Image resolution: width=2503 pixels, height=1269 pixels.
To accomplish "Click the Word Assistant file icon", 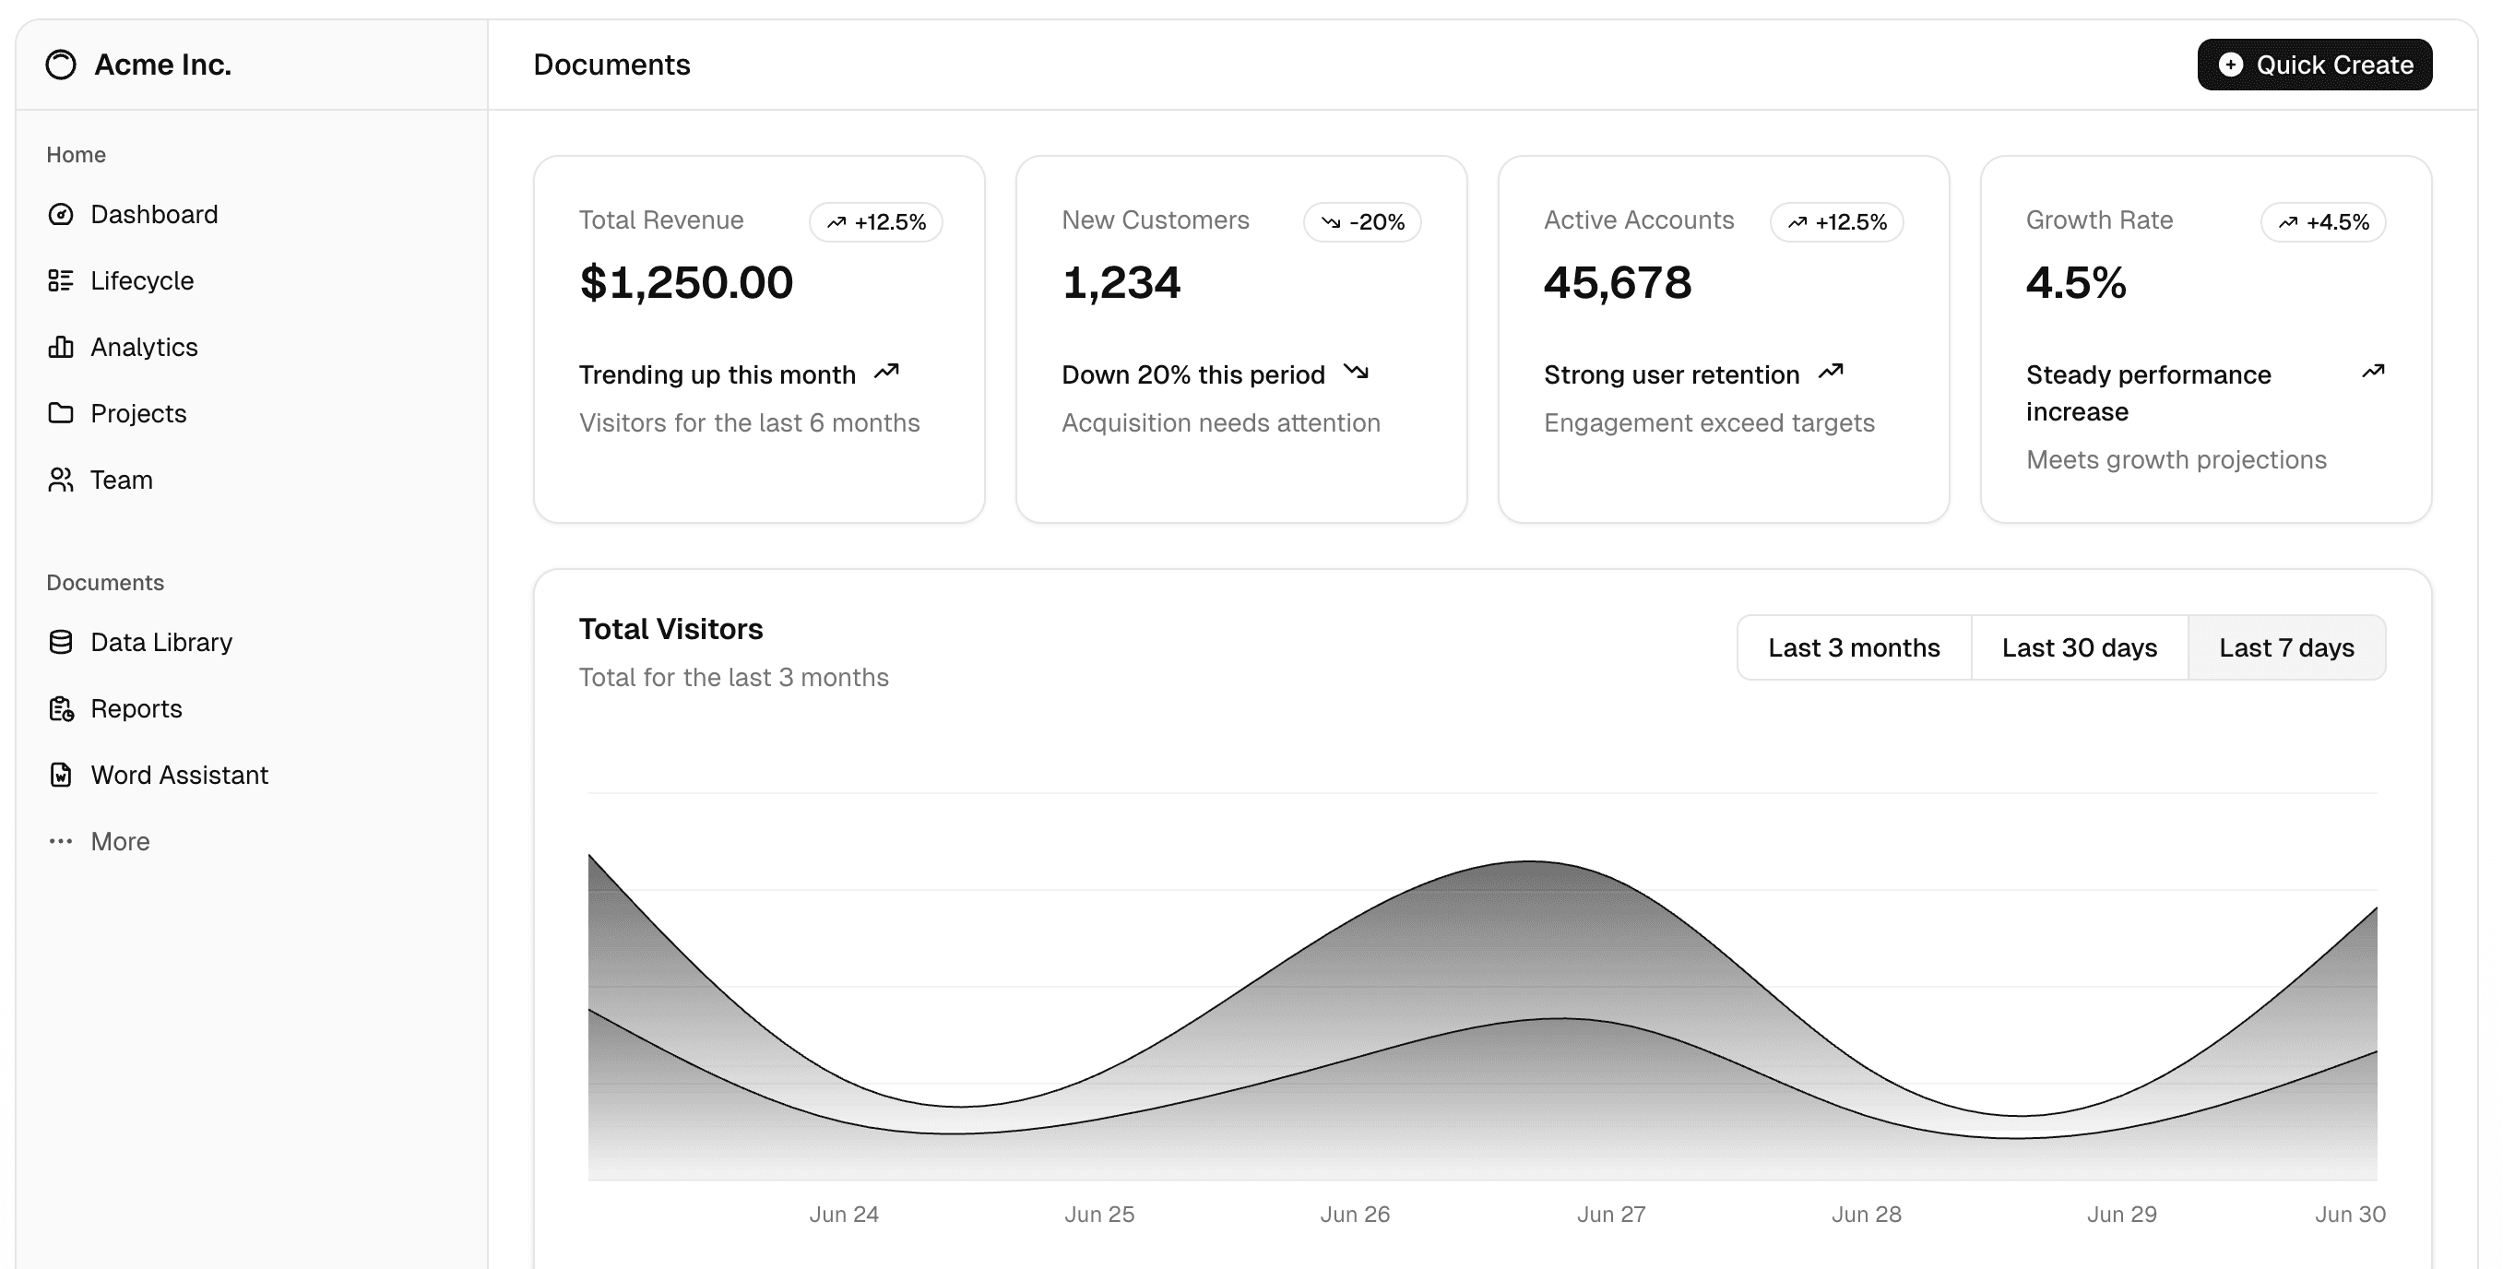I will coord(60,775).
